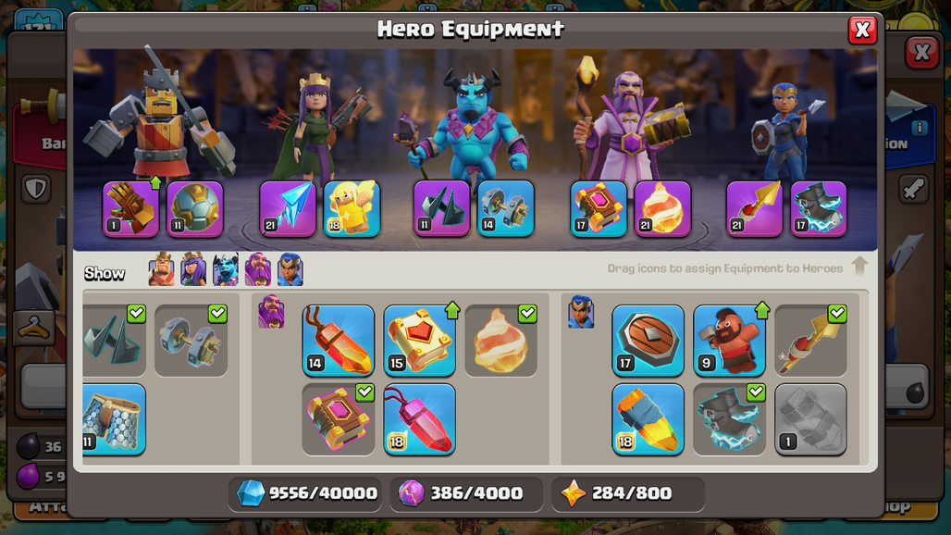Select the level 9 hog rider puppet
This screenshot has height=535, width=951.
point(729,341)
